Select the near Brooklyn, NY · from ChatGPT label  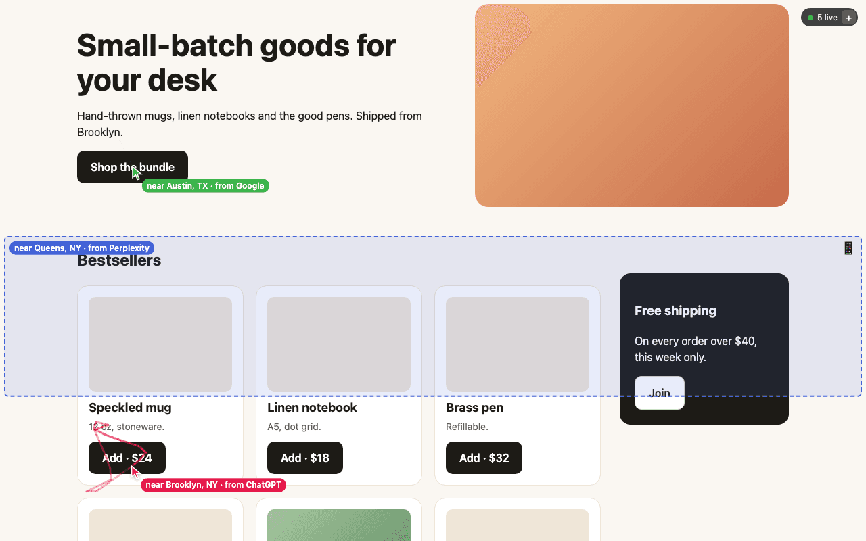pos(214,485)
